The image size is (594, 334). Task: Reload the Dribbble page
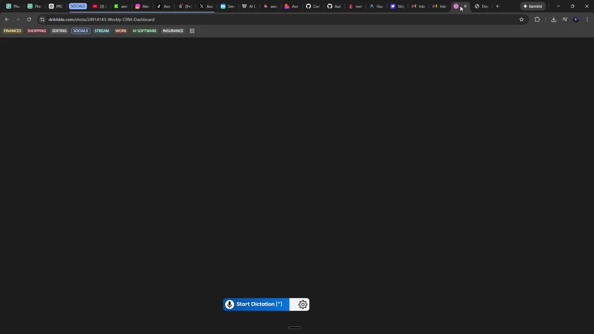coord(29,19)
